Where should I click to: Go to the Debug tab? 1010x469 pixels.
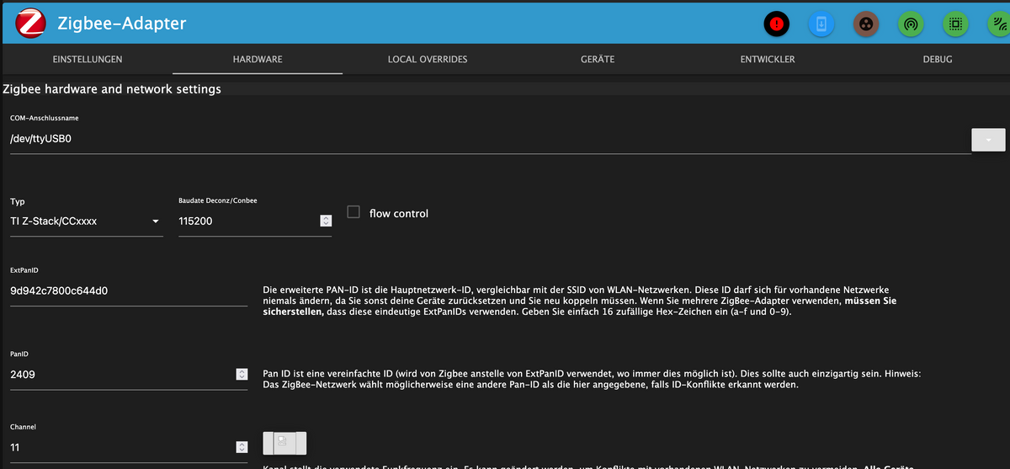coord(938,60)
